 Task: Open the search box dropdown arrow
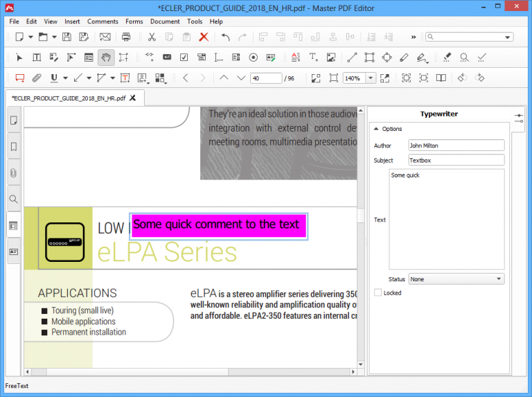pos(507,37)
